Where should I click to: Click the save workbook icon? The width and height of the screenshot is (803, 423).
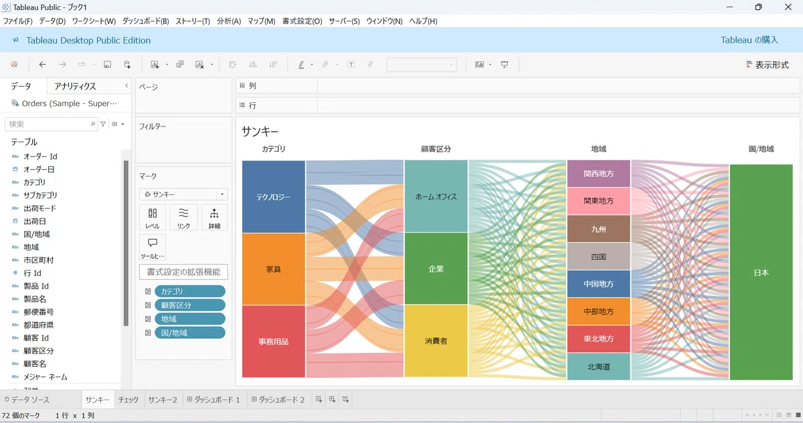pos(107,65)
